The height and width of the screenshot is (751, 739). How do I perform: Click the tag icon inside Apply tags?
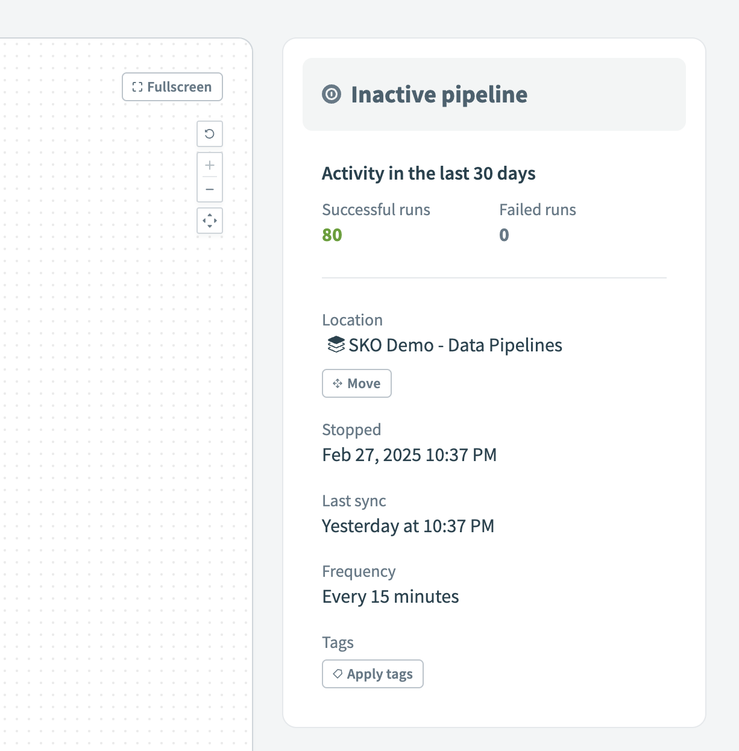pos(338,674)
